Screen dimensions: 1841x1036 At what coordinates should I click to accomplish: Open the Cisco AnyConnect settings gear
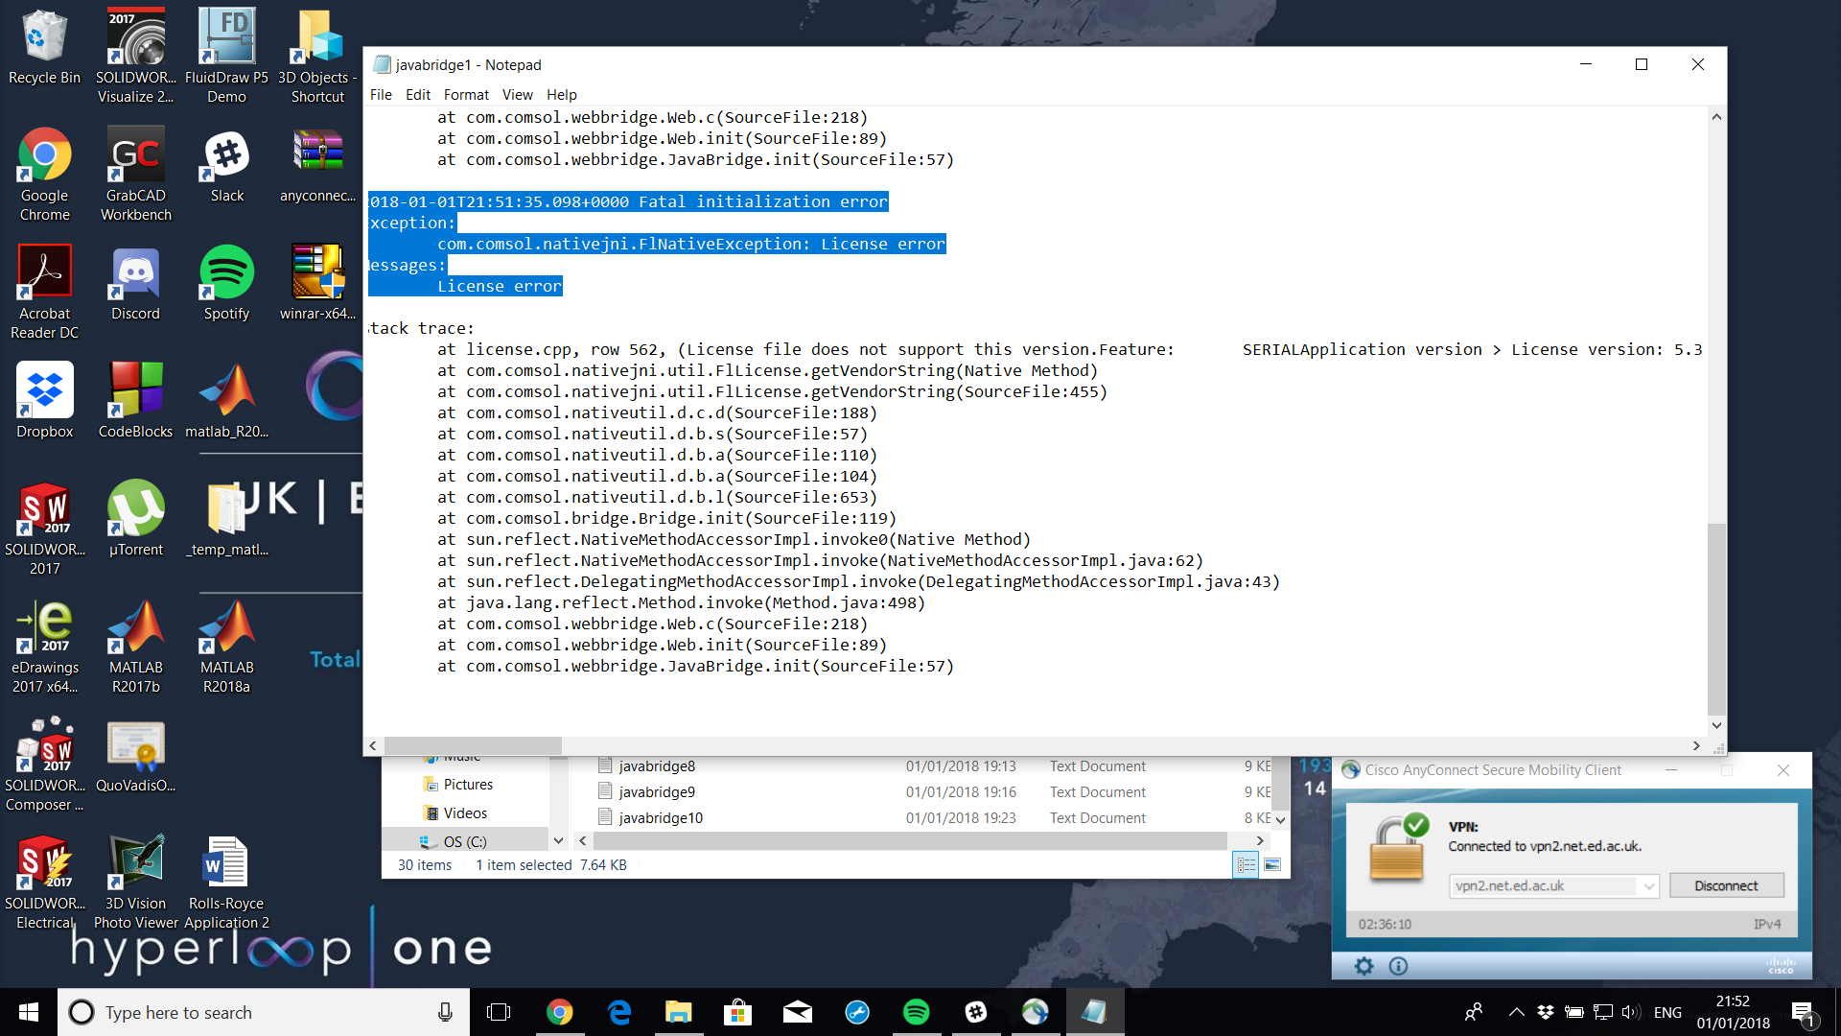1363,966
